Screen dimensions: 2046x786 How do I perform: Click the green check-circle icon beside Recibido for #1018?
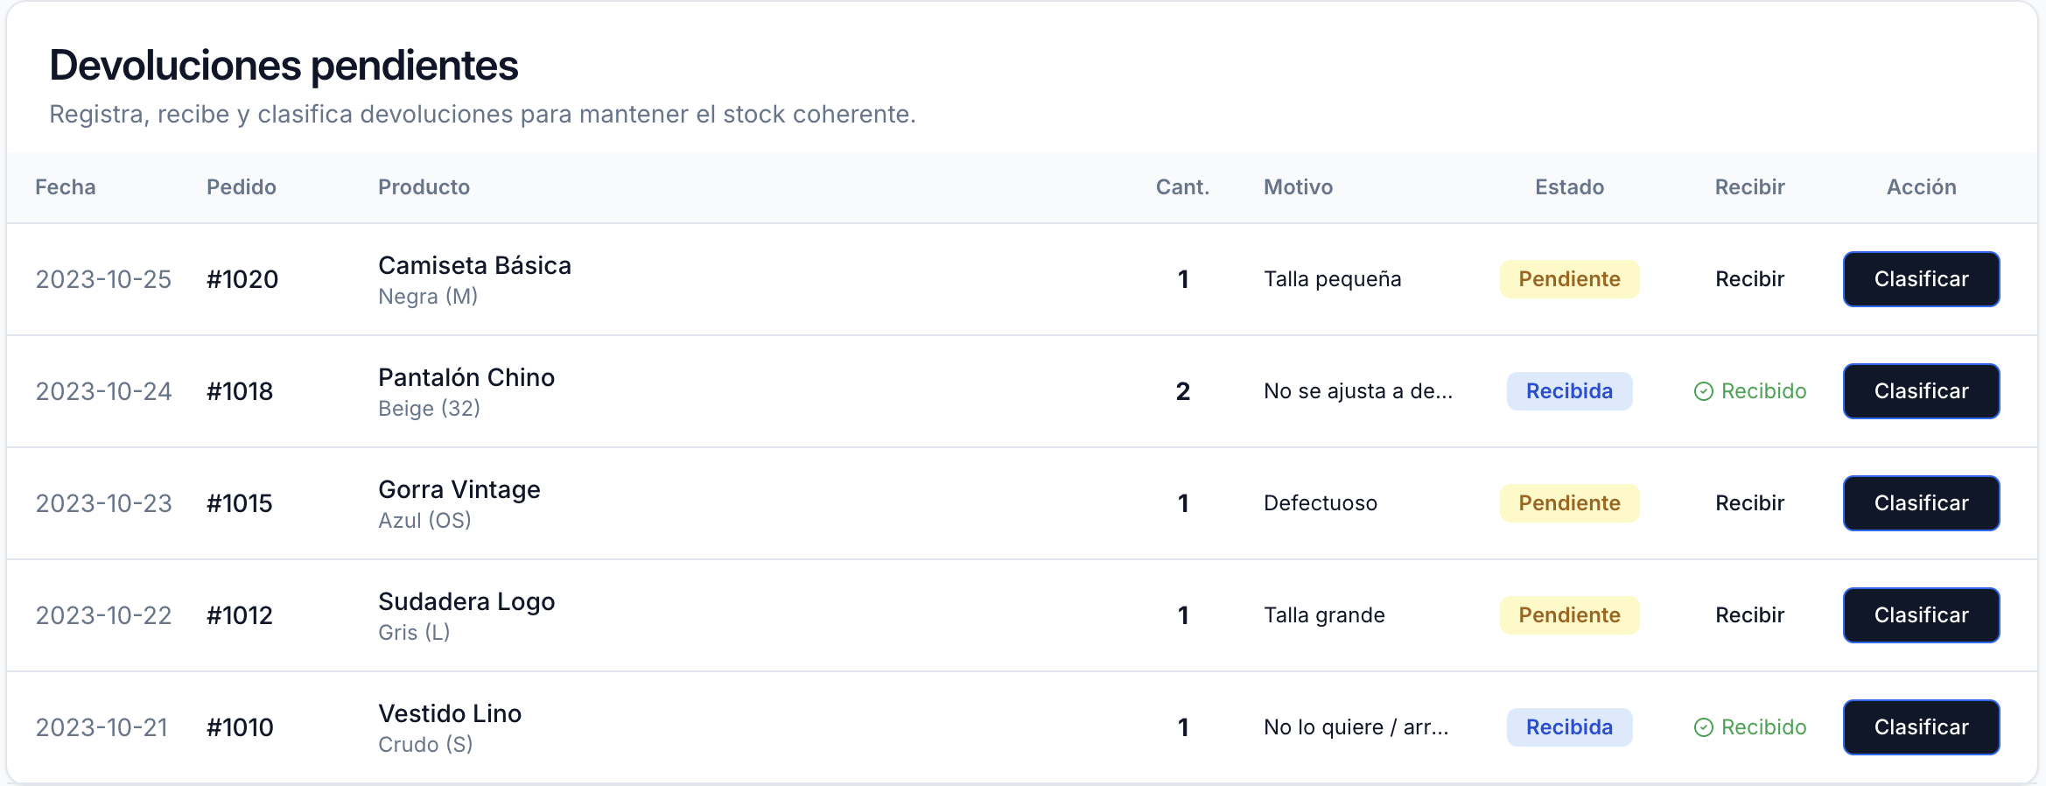click(x=1702, y=391)
